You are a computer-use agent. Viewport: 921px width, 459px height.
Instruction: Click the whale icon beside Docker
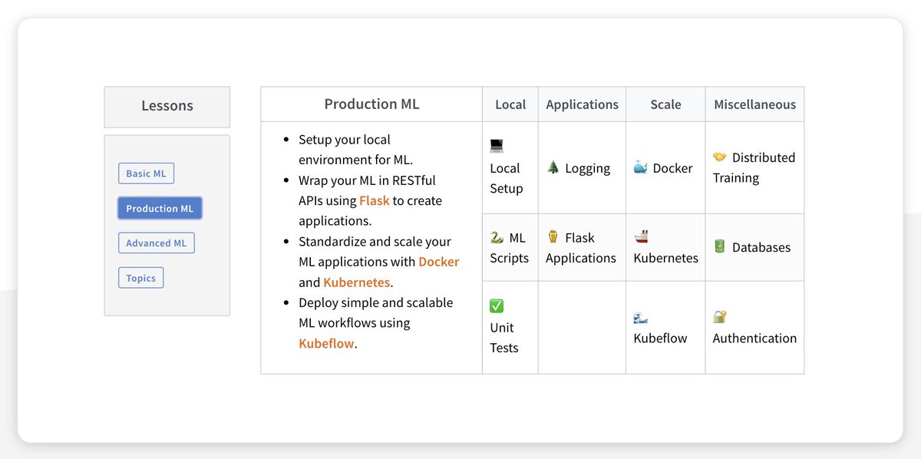point(640,167)
